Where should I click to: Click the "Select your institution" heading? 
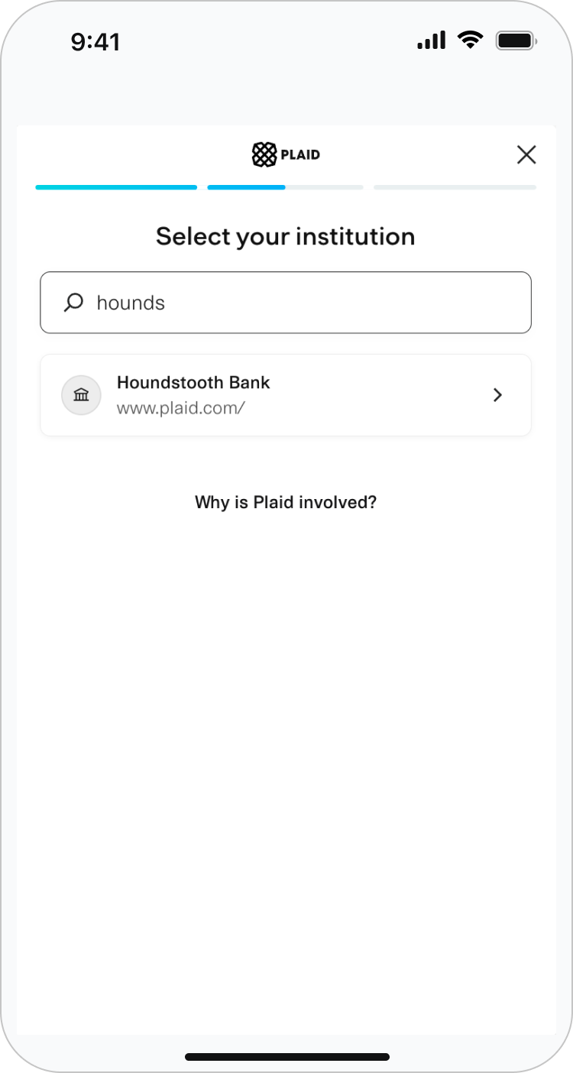(286, 236)
